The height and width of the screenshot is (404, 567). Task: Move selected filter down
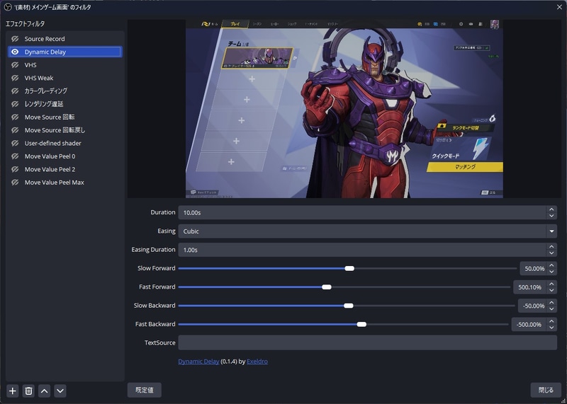(60, 391)
